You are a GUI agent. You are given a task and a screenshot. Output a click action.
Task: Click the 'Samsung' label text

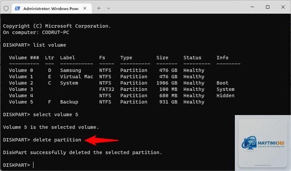[x=71, y=70]
